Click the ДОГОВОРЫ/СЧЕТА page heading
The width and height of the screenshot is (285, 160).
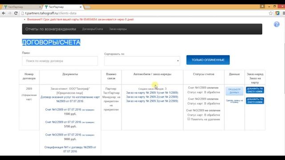point(51,42)
